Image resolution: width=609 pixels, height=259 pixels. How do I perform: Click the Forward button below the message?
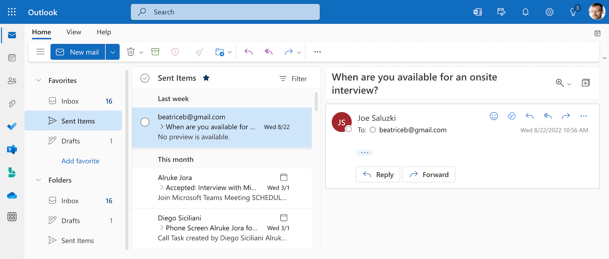429,175
